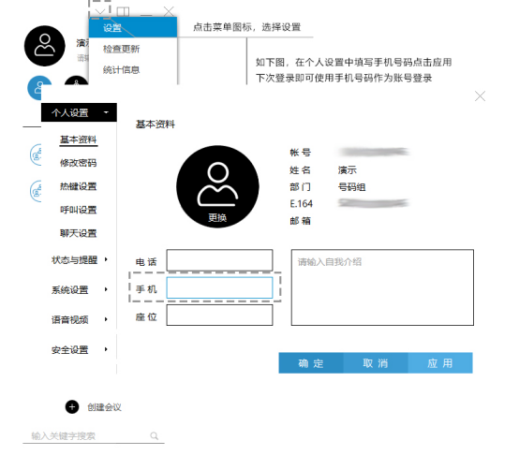
Task: Click the 创建会议 plus icon
Action: click(x=72, y=407)
